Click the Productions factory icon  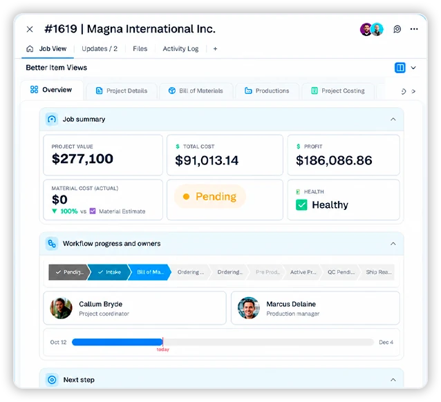[248, 90]
